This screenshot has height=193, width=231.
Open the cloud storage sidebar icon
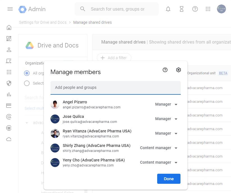9,139
